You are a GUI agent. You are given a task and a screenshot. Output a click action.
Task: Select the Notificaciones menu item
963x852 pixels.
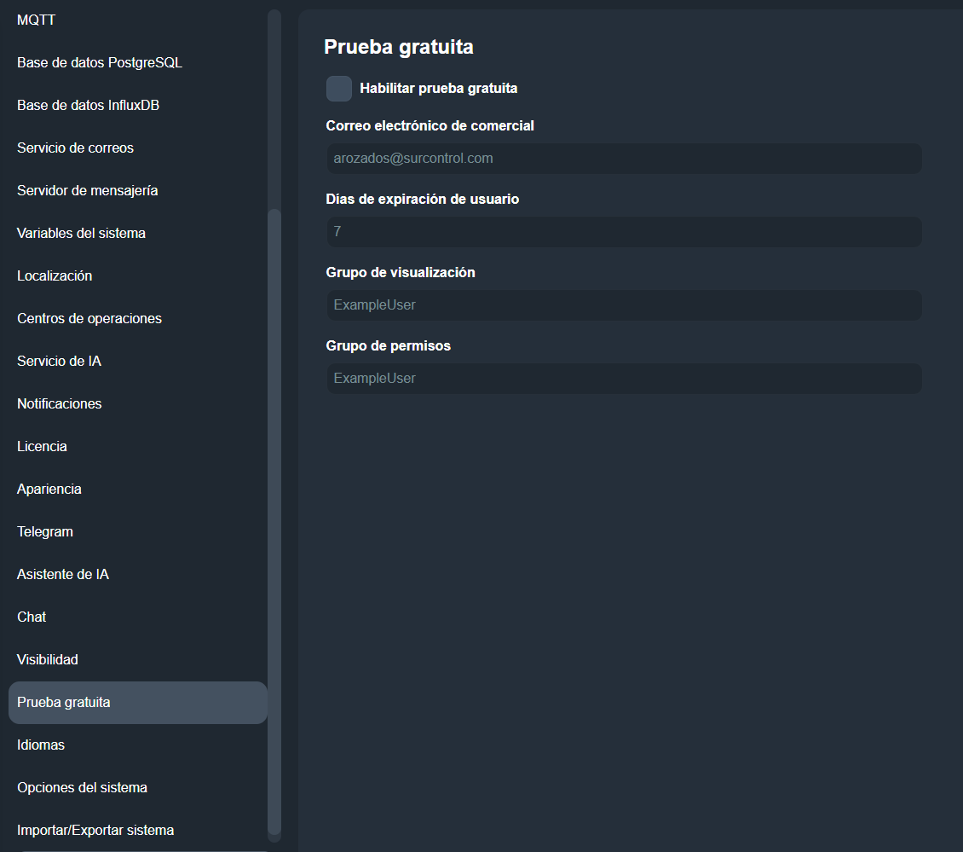click(60, 403)
